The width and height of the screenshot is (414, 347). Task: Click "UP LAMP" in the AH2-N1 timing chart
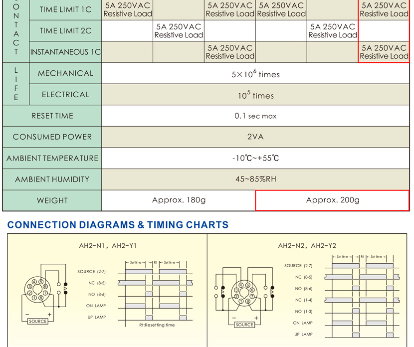97,317
